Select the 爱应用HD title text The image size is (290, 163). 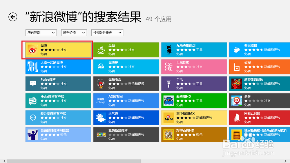click(x=184, y=97)
